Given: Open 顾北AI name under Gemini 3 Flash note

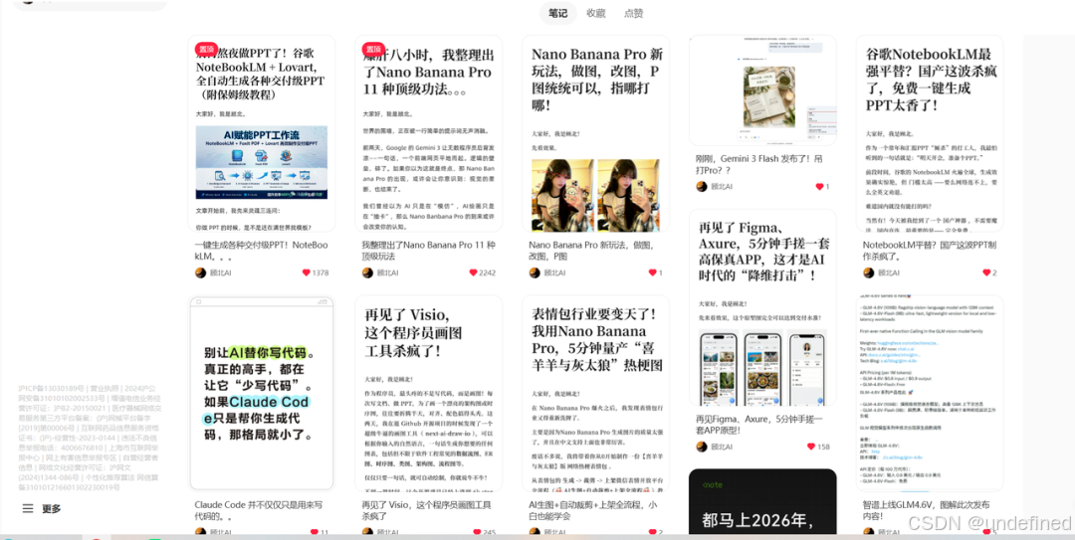Looking at the screenshot, I should pyautogui.click(x=722, y=186).
